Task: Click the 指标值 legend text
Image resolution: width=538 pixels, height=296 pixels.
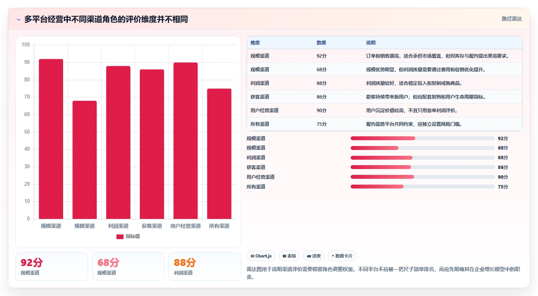Action: (133, 237)
